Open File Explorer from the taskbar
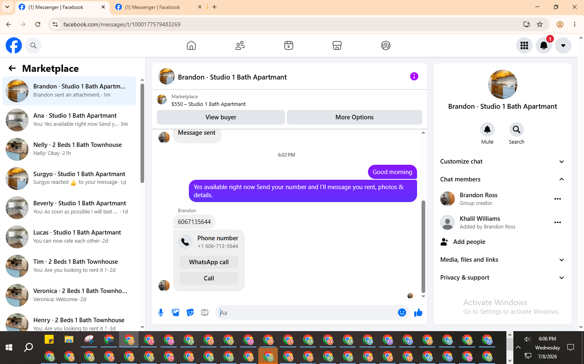584x364 pixels. point(69,339)
